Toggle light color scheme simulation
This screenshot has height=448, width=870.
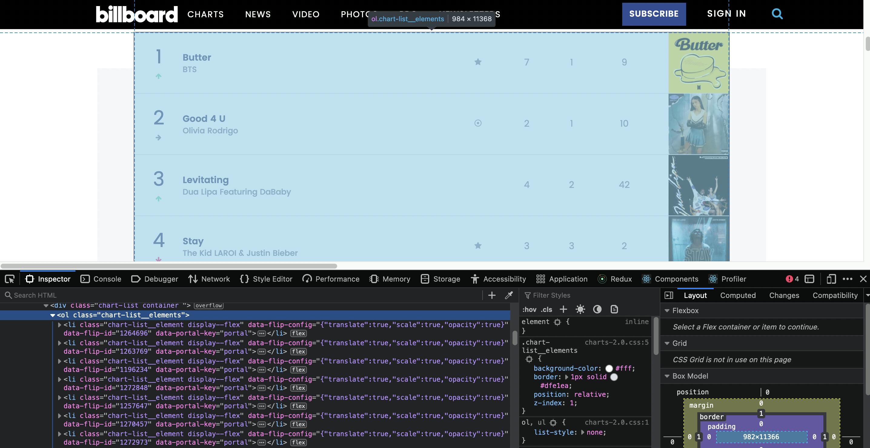pos(580,309)
